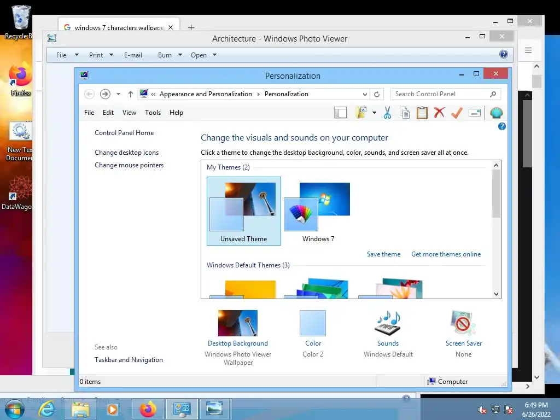Click the Properties card icon in toolbar
The width and height of the screenshot is (560, 420).
pos(475,113)
